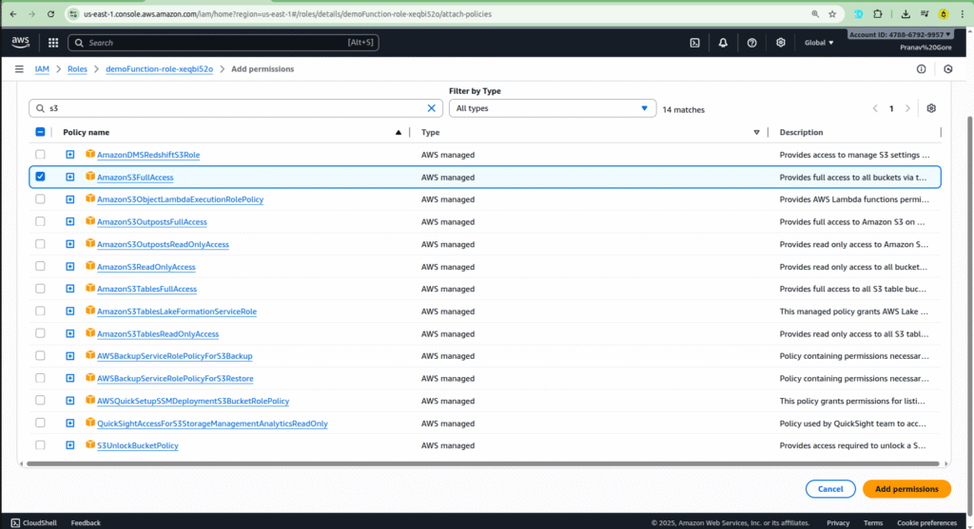Click the horizontal table scrollbar
Screen dimensions: 974x529
tap(482, 463)
